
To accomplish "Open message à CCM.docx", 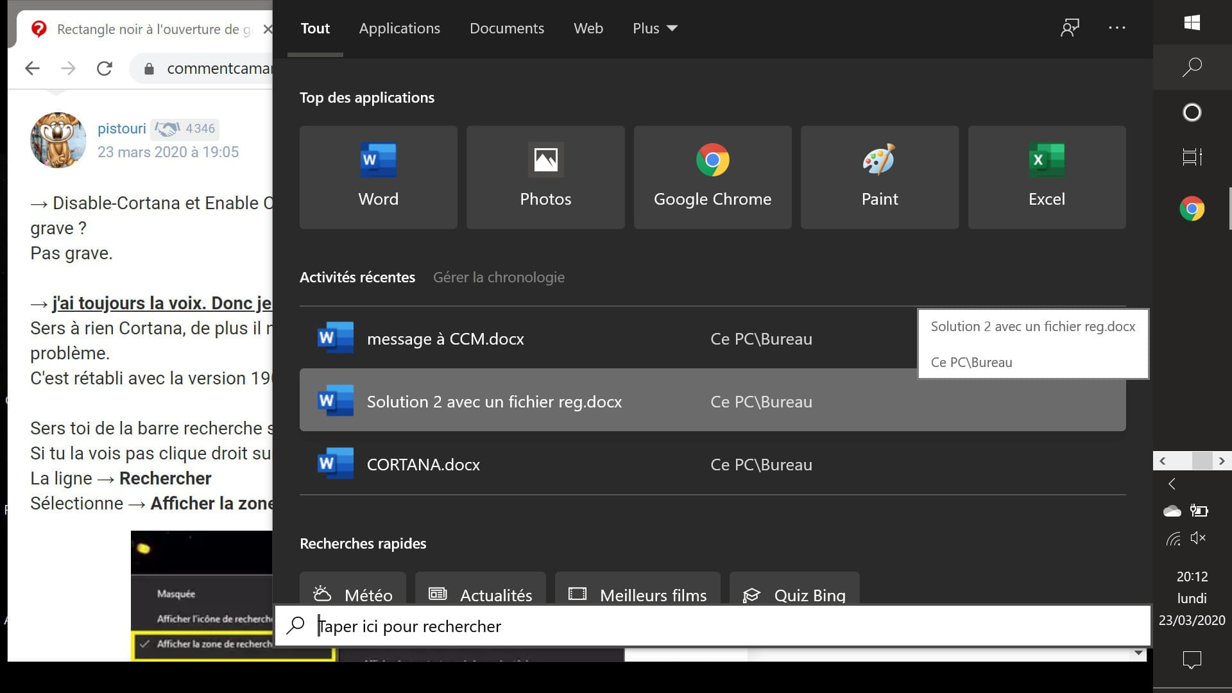I will click(712, 338).
